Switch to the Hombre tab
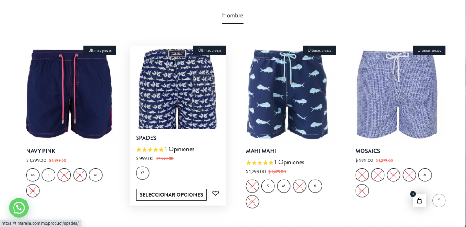 coord(233,15)
